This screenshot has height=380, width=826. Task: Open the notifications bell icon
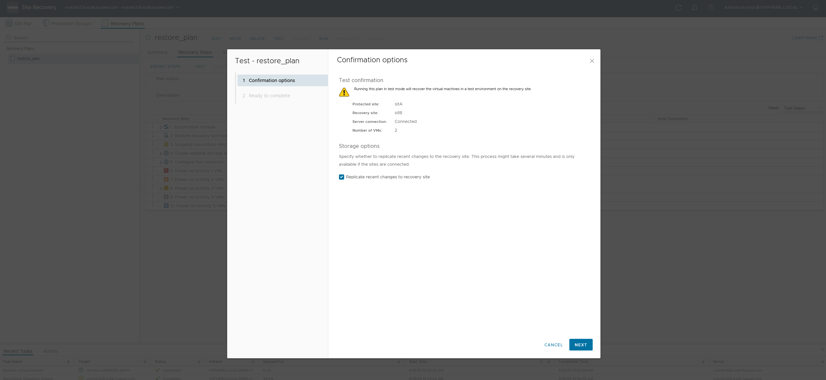(x=695, y=7)
